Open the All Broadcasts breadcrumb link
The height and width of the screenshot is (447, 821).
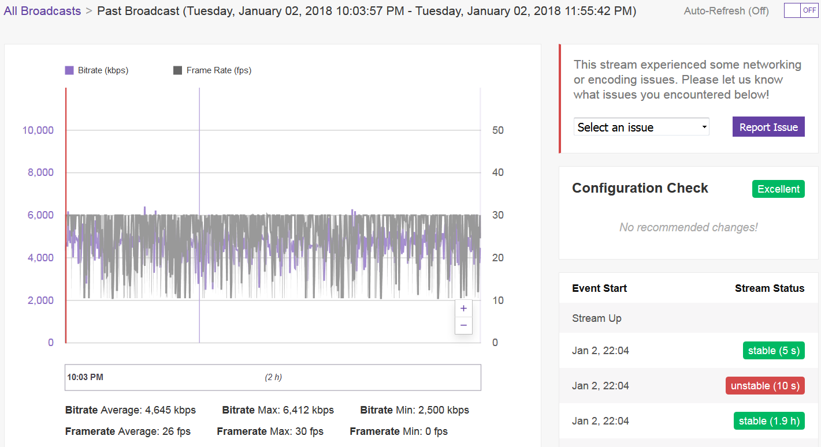(x=42, y=10)
